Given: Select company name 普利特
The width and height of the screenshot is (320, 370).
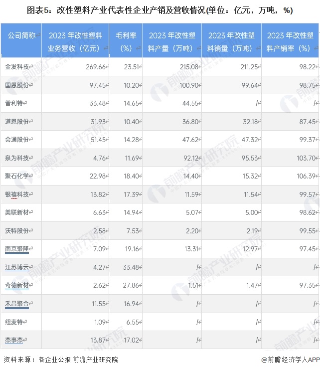Looking at the screenshot, I should tap(14, 103).
